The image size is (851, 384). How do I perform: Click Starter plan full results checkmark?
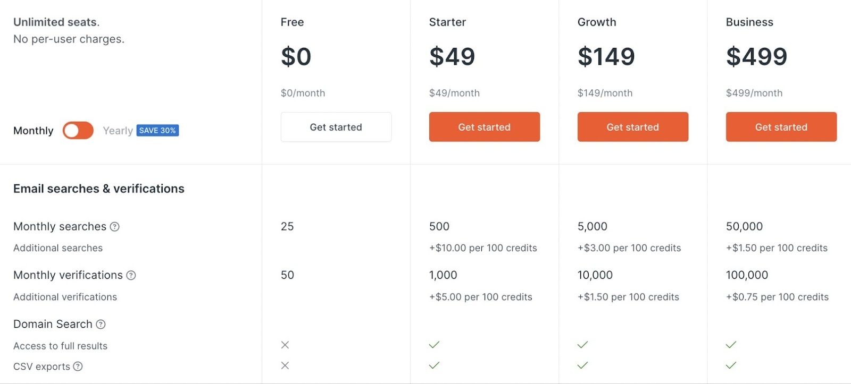[x=434, y=345]
